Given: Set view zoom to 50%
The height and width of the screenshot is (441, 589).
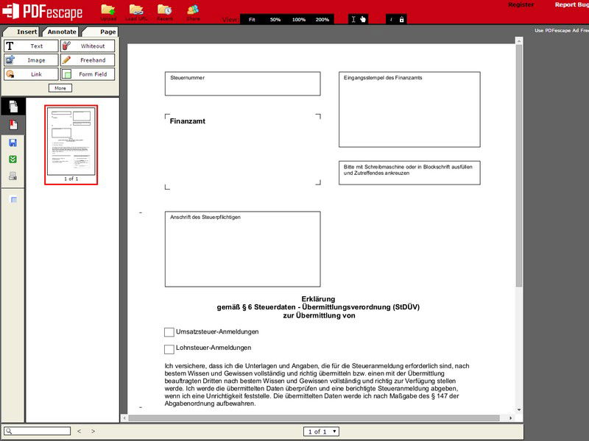Looking at the screenshot, I should point(275,20).
